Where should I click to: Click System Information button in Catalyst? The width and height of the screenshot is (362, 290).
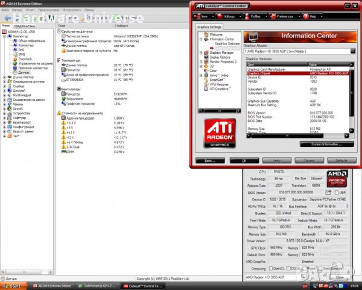click(x=326, y=144)
